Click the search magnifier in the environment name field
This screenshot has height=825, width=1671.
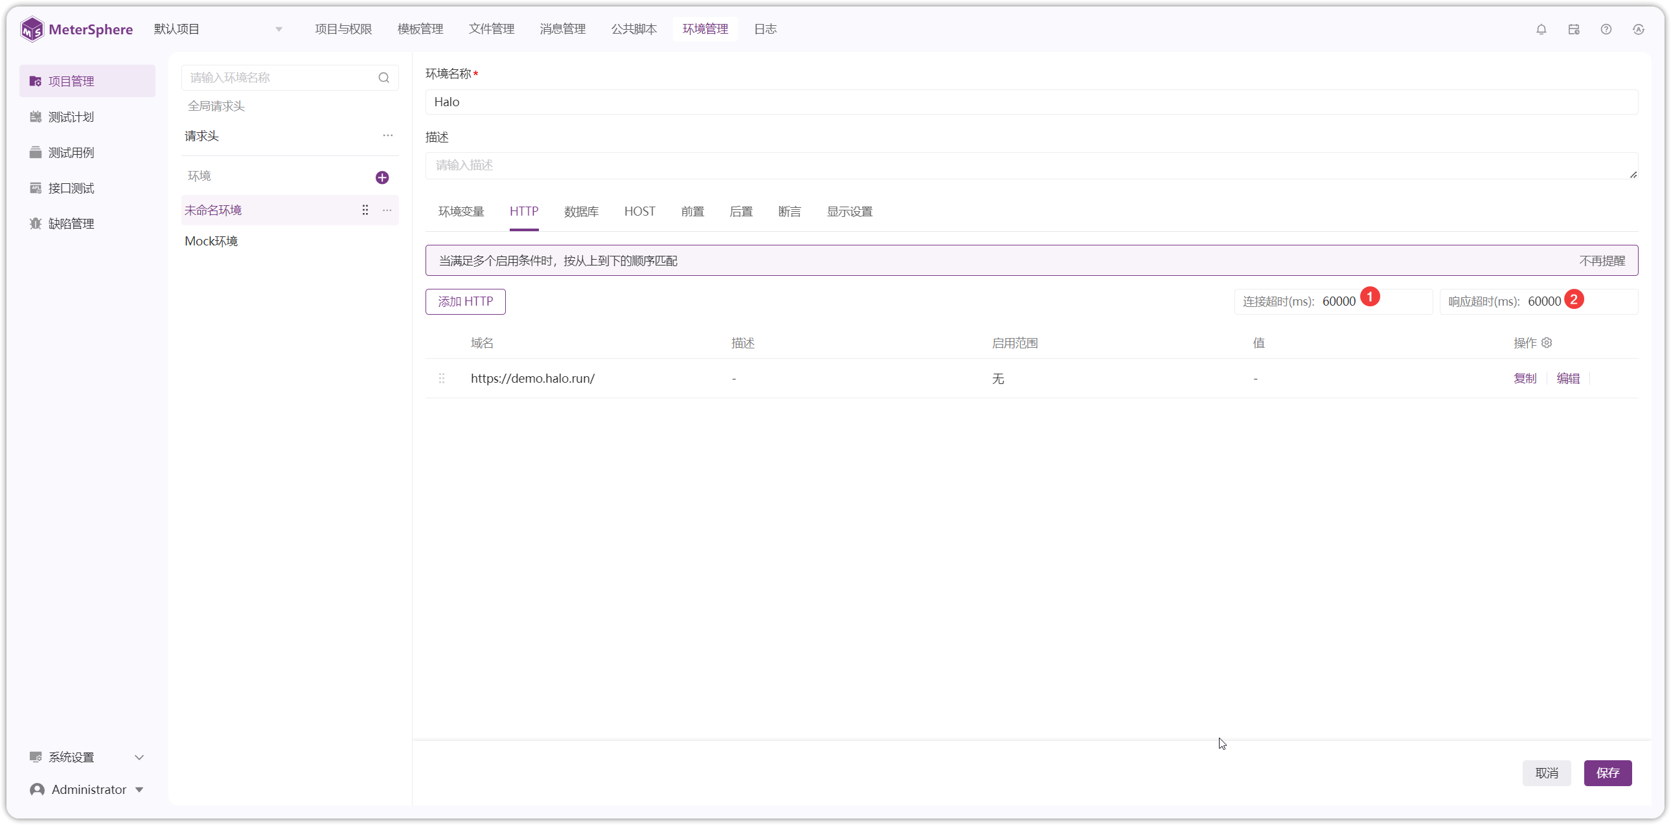[384, 78]
